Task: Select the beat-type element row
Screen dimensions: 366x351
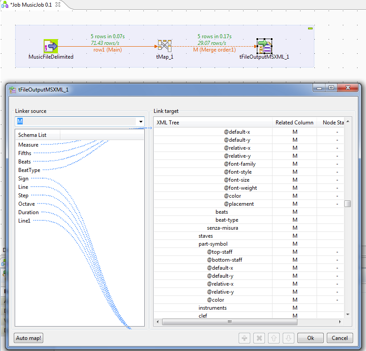Action: [x=227, y=219]
